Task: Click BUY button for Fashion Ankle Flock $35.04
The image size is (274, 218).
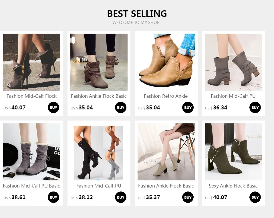Action: tap(121, 107)
